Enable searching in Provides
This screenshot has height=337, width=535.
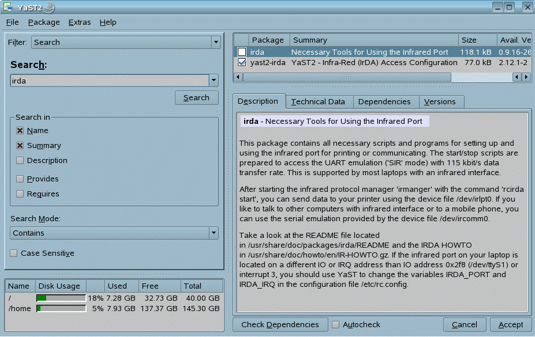point(20,179)
